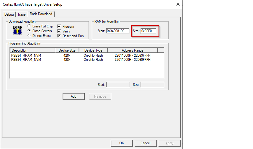Choose the Do not Erase option
This screenshot has height=149, width=253.
tap(29, 36)
